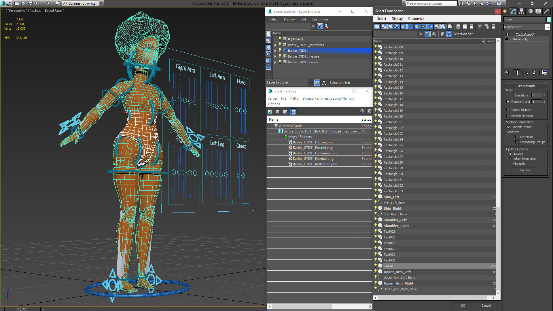Viewport: 553px width, 311px height.
Task: Select Torso row in Select From Scene
Action: [434, 266]
